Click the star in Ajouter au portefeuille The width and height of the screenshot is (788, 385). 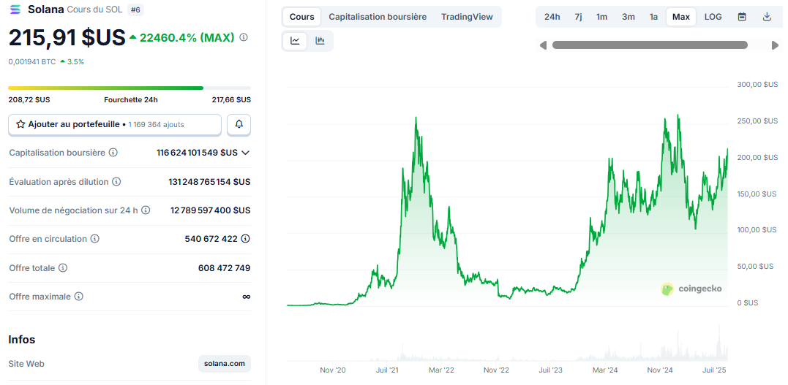coord(20,124)
